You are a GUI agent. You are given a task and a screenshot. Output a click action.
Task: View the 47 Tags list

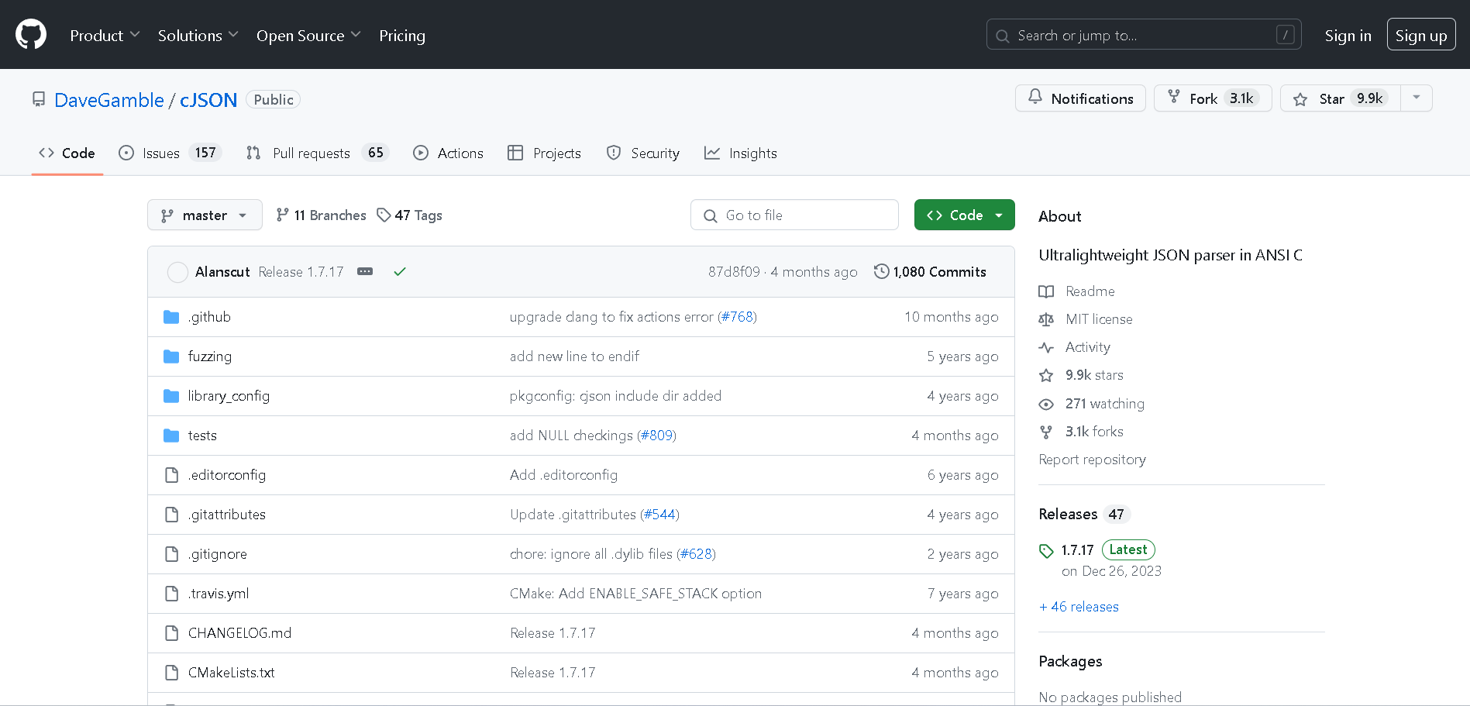click(x=410, y=215)
